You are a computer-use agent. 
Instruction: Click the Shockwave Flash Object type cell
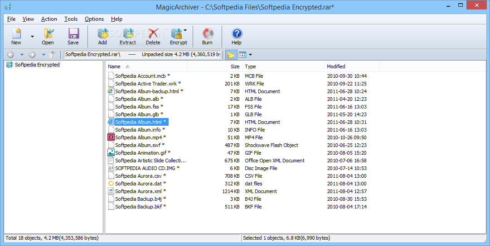pyautogui.click(x=271, y=145)
